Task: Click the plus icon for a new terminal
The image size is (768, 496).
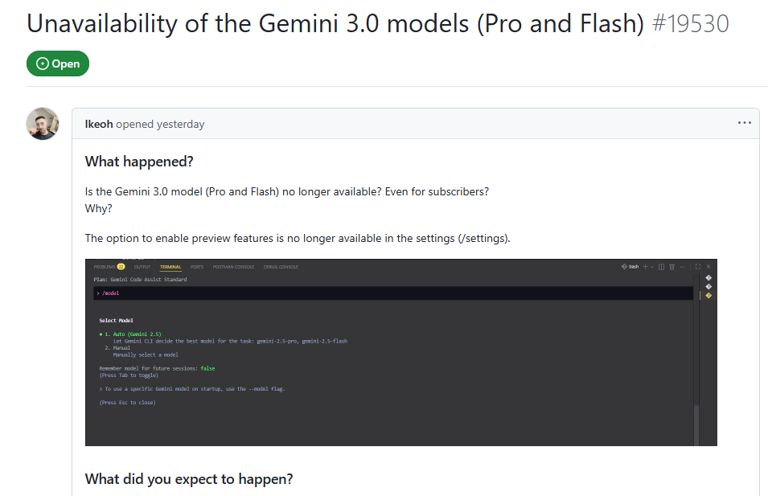Action: coord(644,267)
